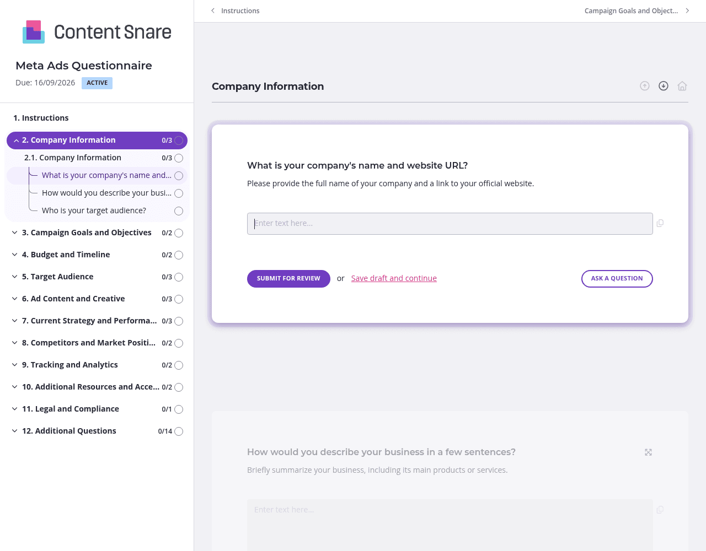
Task: Click the ACTIVE status badge
Action: [x=97, y=83]
